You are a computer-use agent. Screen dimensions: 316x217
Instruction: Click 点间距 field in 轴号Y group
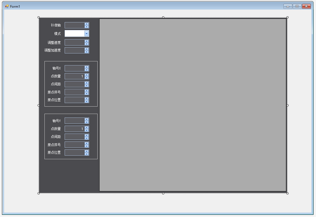(x=75, y=137)
